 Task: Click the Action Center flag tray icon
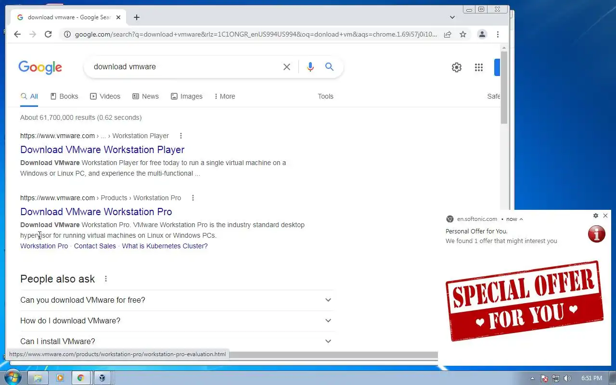click(x=544, y=378)
